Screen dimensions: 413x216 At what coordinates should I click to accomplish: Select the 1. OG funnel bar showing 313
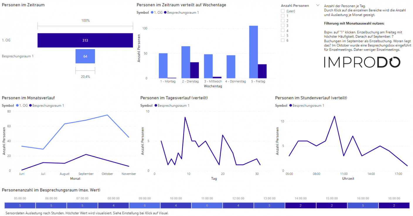point(85,40)
